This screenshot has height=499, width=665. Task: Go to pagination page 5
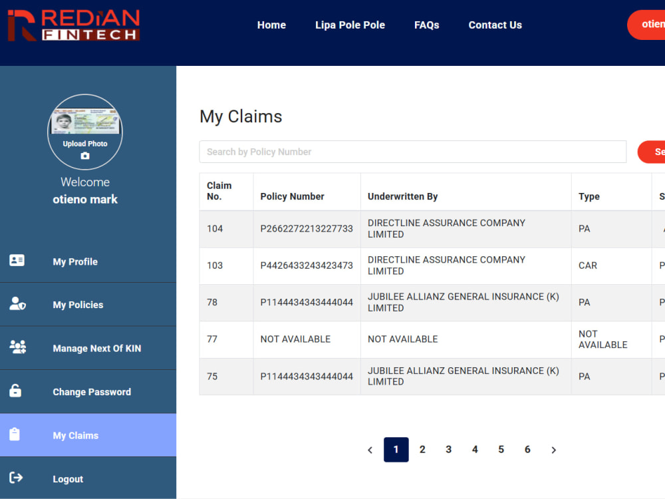tap(501, 449)
